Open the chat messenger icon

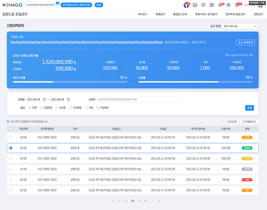click(204, 5)
